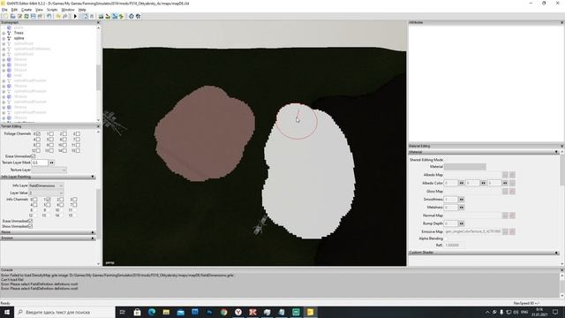565x318 pixels.
Task: Click the last gear icon in toolbar
Action: [138, 16]
